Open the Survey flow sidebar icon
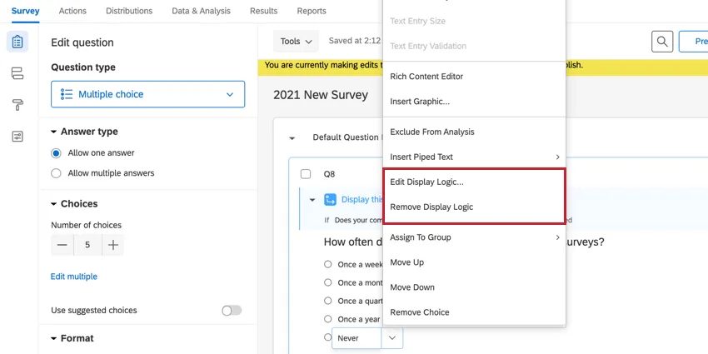 click(x=17, y=73)
